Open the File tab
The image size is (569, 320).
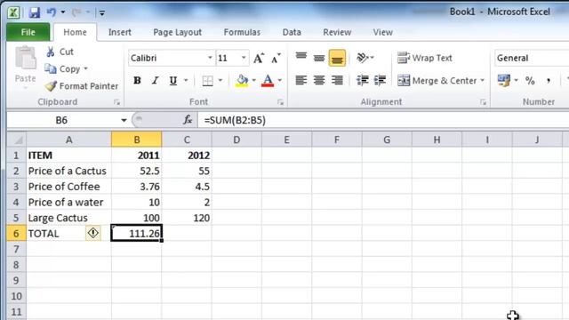(28, 32)
